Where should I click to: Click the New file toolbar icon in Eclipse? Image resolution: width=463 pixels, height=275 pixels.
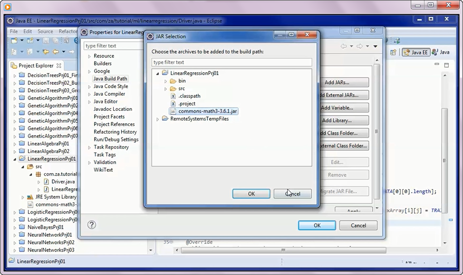[x=14, y=40]
